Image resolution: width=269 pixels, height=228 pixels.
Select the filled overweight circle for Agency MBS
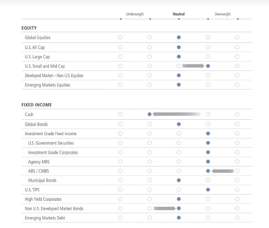pos(208,161)
